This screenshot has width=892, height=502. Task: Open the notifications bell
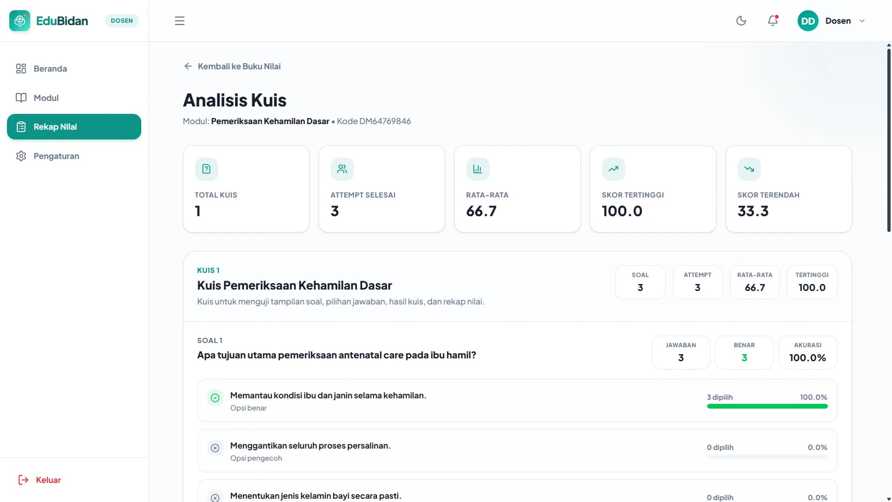click(x=773, y=21)
